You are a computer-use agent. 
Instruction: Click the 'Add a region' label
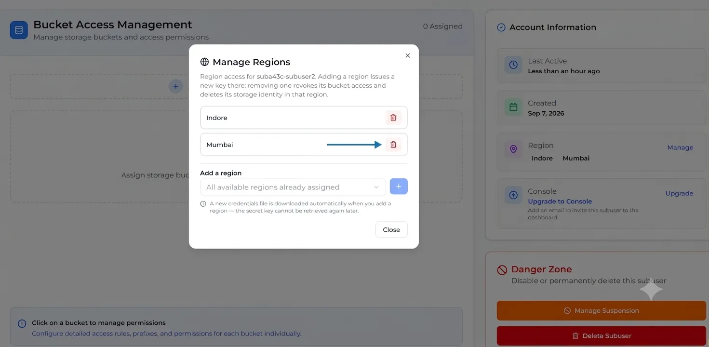tap(221, 173)
